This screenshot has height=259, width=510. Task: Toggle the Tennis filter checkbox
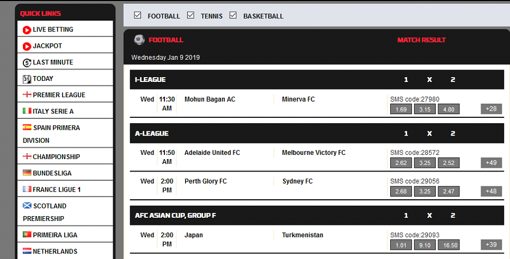point(191,15)
